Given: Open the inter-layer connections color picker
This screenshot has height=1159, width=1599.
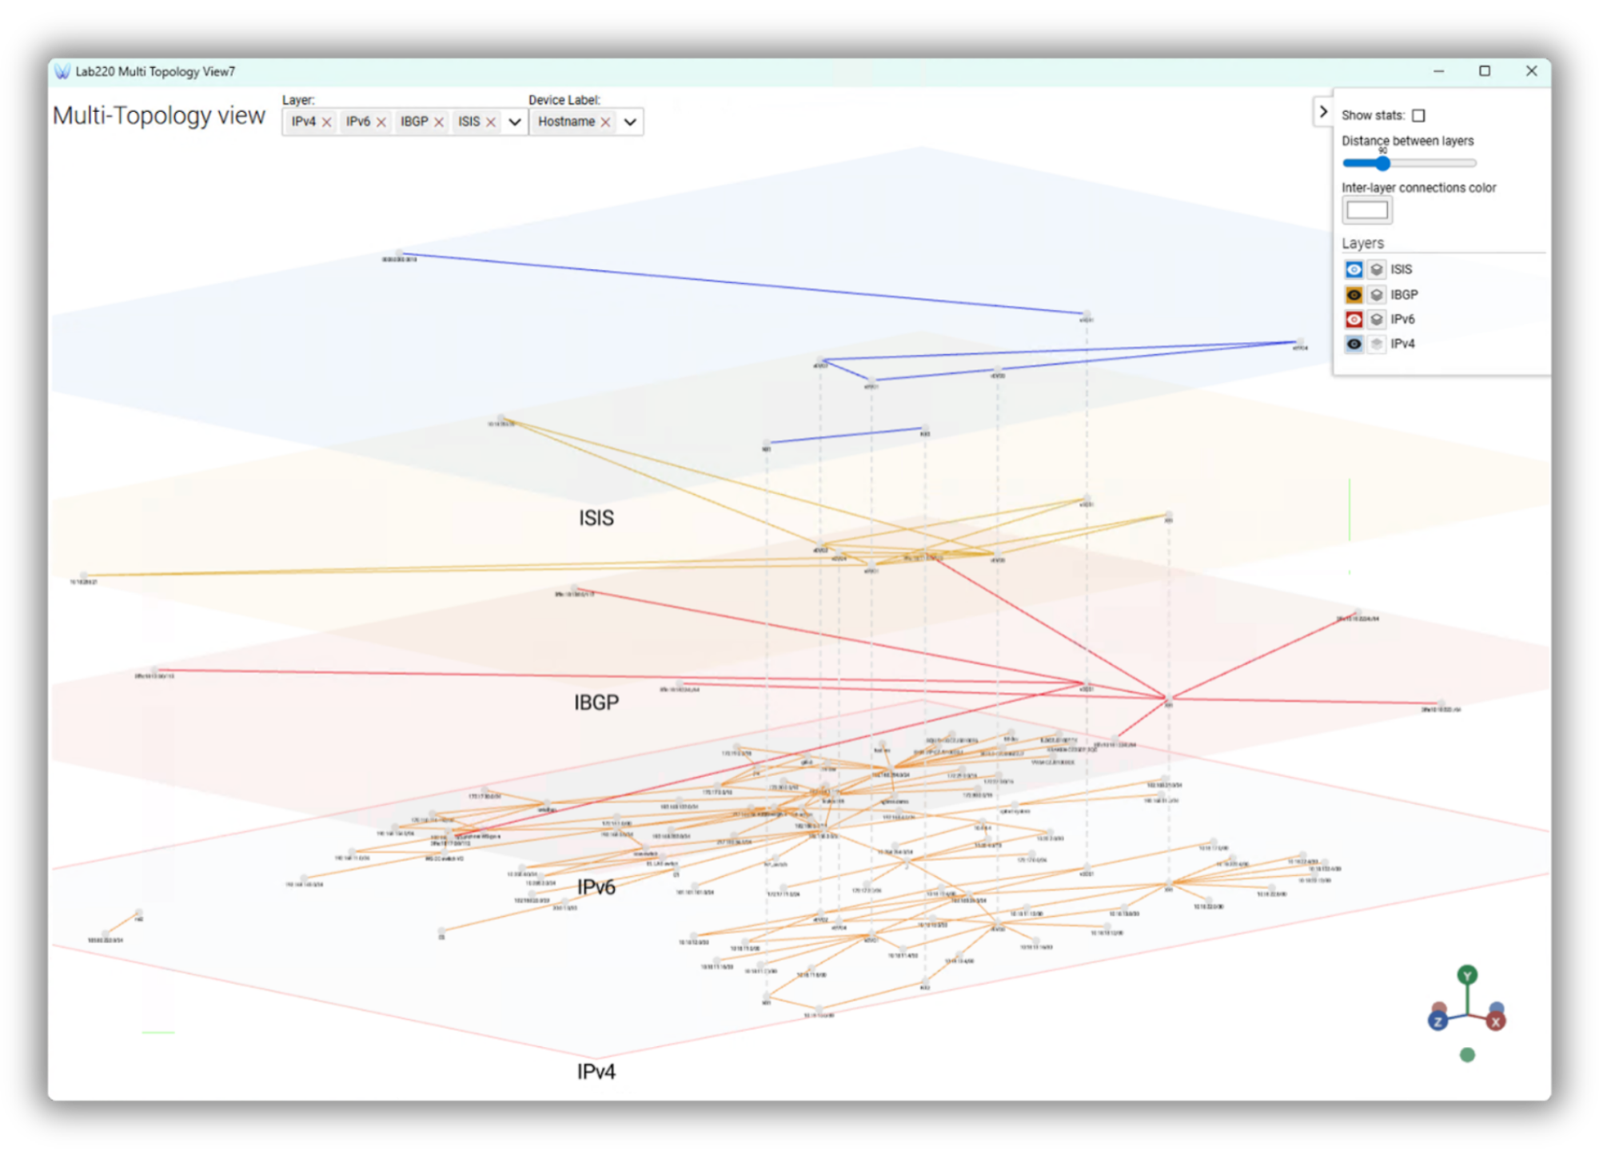Looking at the screenshot, I should [x=1367, y=210].
